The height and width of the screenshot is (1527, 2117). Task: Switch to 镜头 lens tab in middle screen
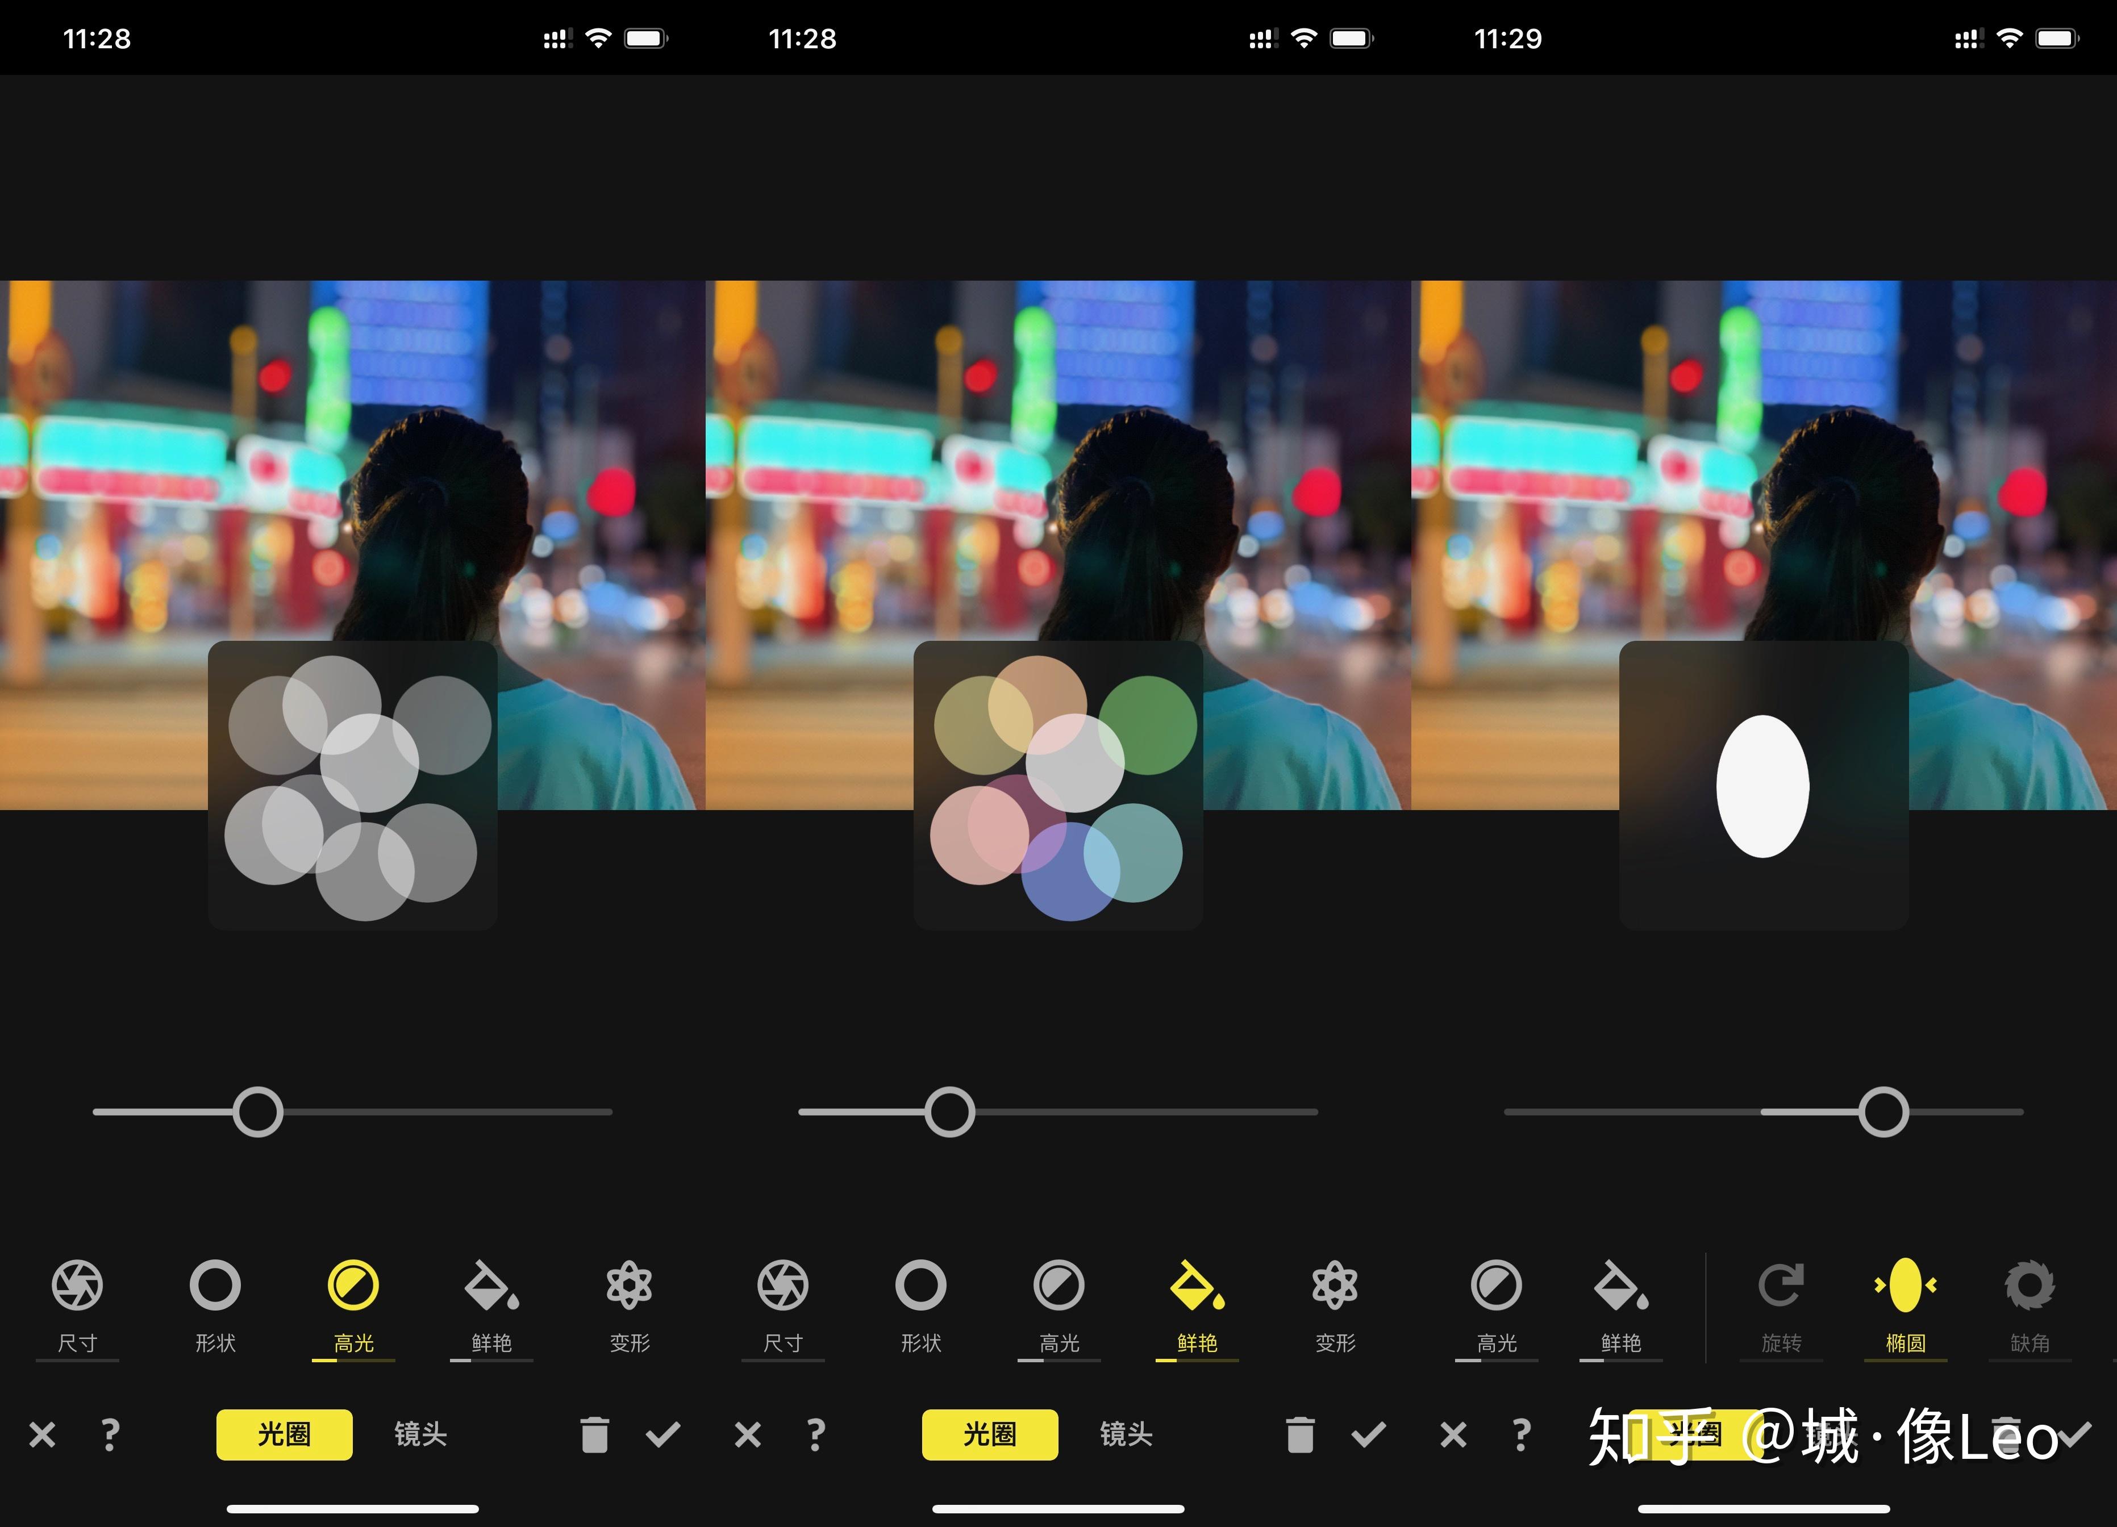[1126, 1434]
